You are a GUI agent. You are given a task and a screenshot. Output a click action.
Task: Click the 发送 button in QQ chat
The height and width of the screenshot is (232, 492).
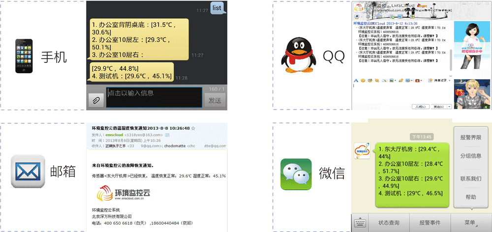coord(439,107)
